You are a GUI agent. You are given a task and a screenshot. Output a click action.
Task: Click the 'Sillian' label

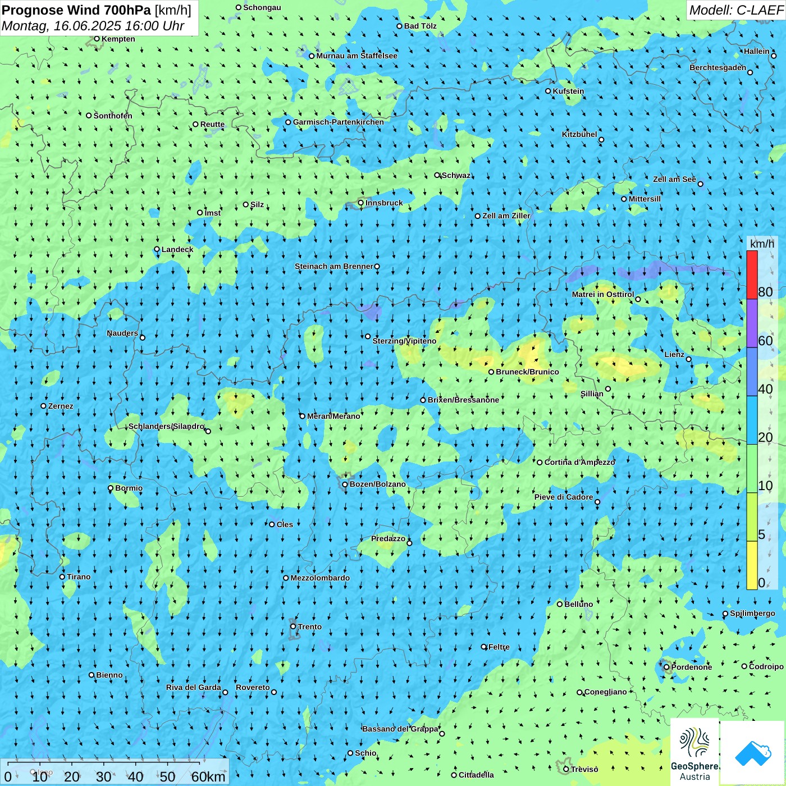click(x=592, y=394)
